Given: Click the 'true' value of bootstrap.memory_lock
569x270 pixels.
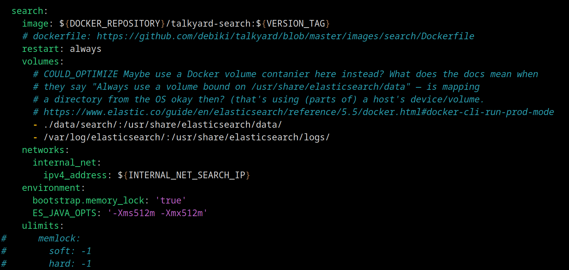Looking at the screenshot, I should pos(171,201).
